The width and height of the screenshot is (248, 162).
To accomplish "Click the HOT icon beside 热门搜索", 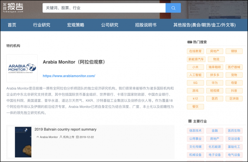I will point(190,42).
